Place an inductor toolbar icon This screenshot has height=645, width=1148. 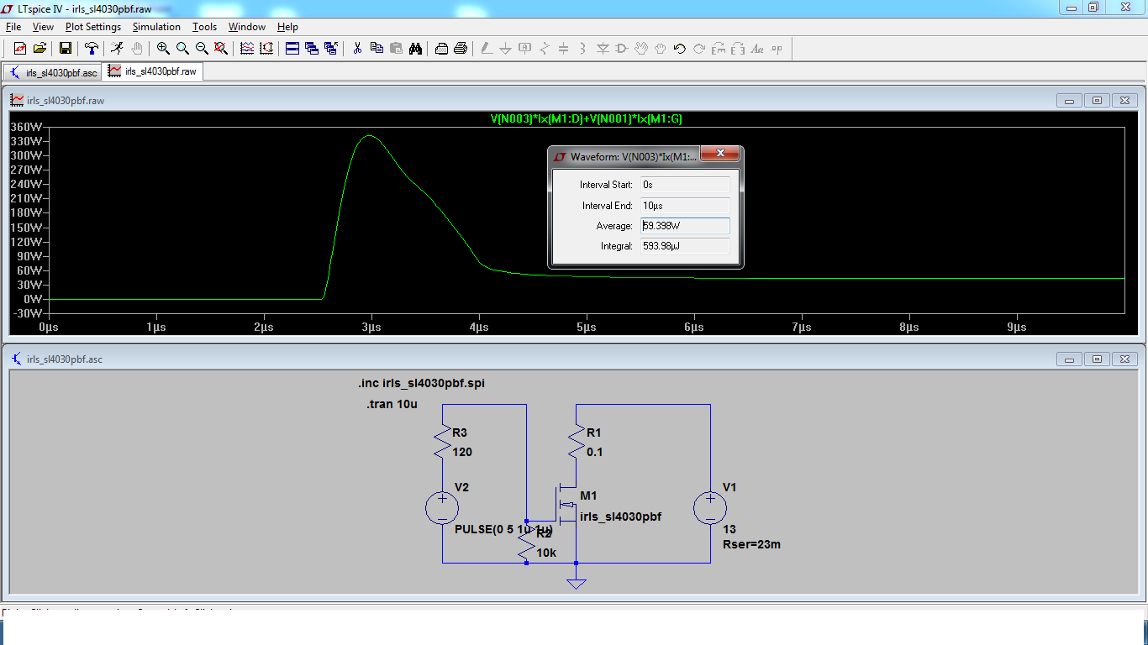tap(583, 49)
